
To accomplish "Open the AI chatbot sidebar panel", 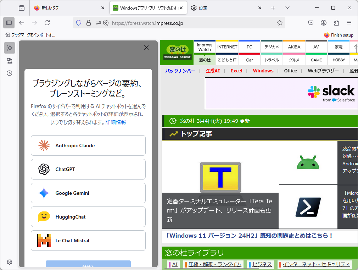I will (x=9, y=48).
